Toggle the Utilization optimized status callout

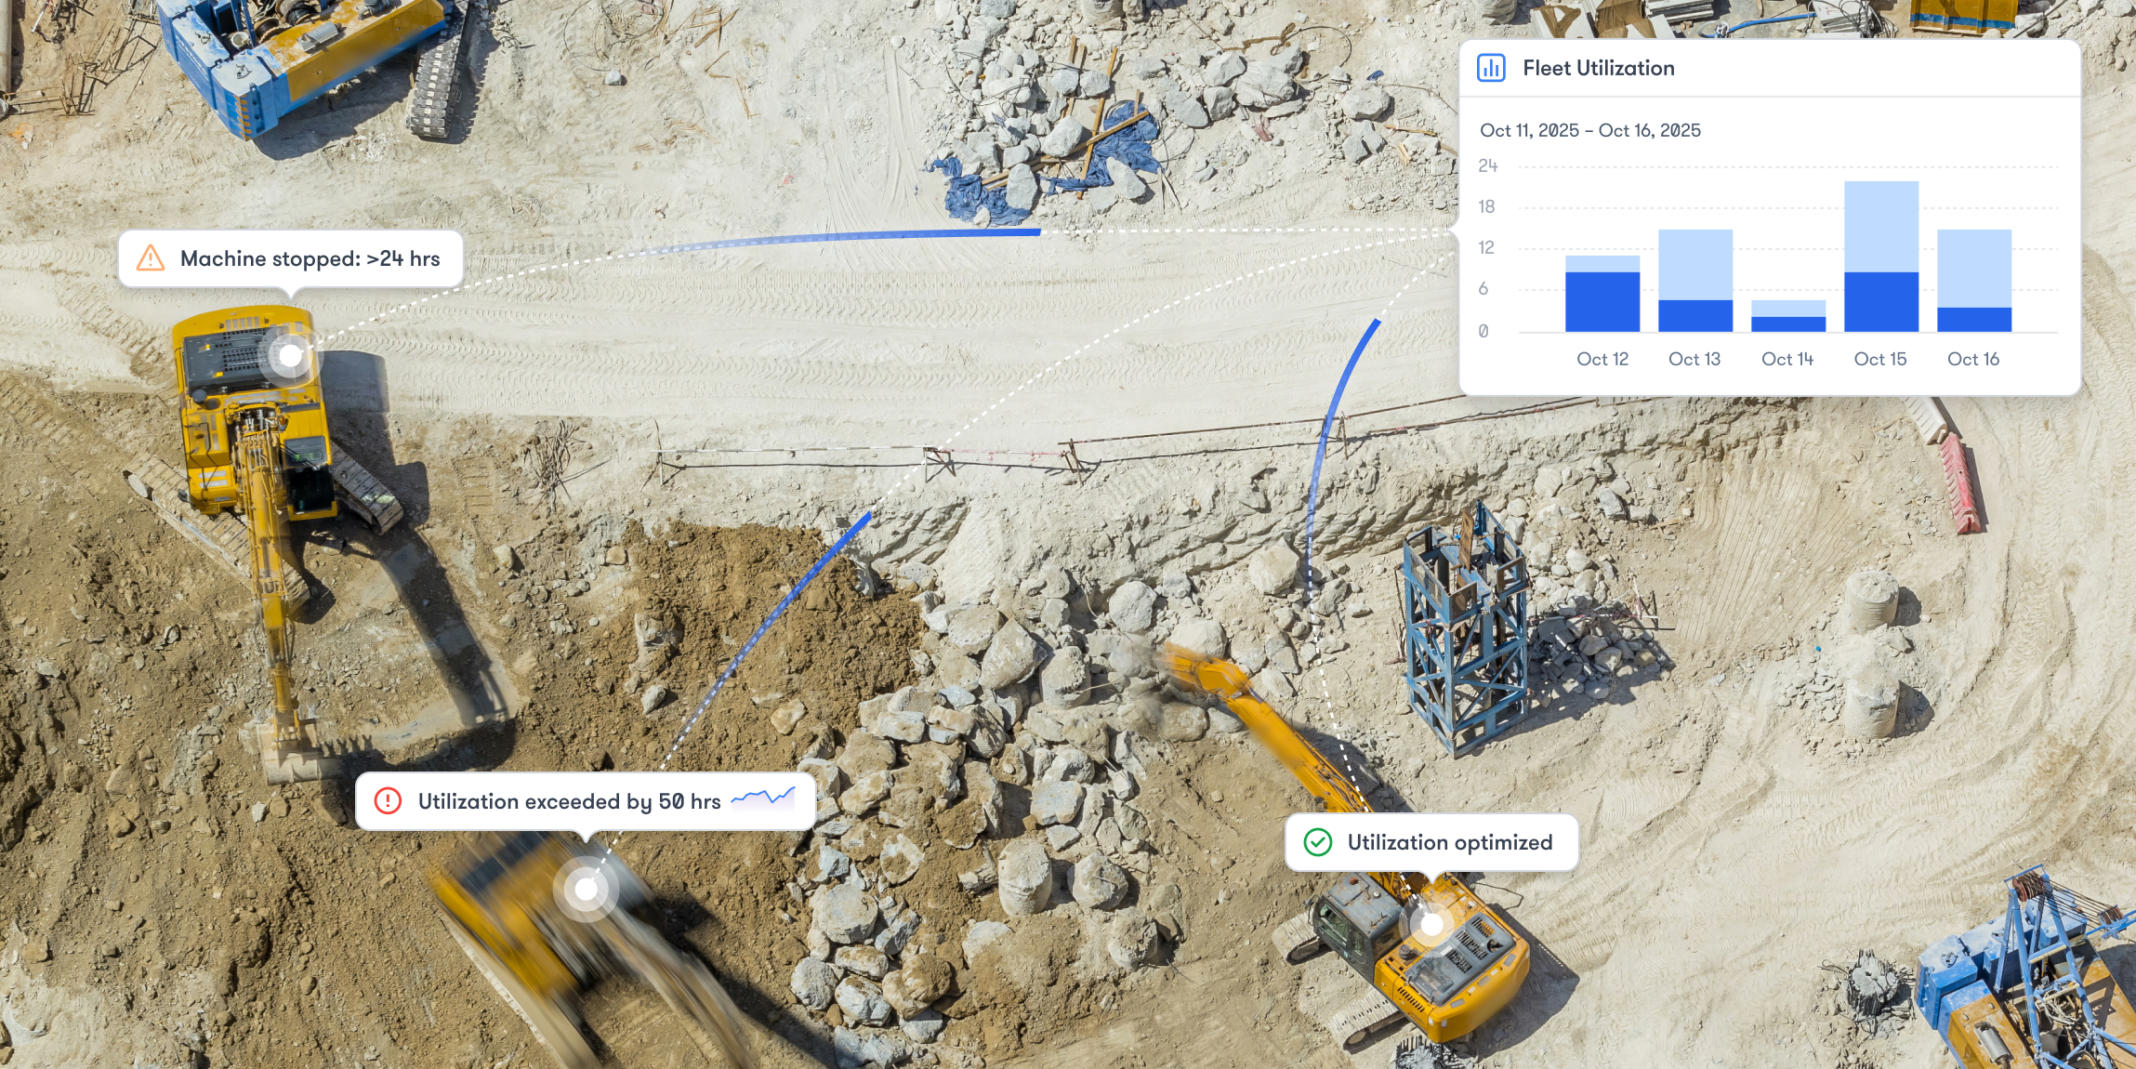point(1432,842)
